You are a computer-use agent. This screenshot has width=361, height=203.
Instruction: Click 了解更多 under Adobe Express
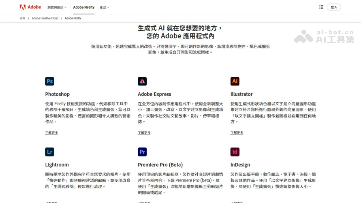tap(144, 132)
